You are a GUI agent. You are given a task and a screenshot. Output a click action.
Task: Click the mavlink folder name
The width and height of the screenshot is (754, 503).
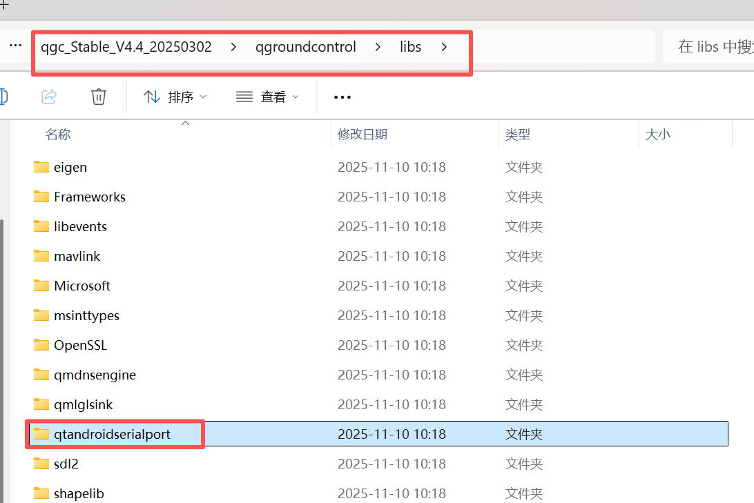coord(77,257)
